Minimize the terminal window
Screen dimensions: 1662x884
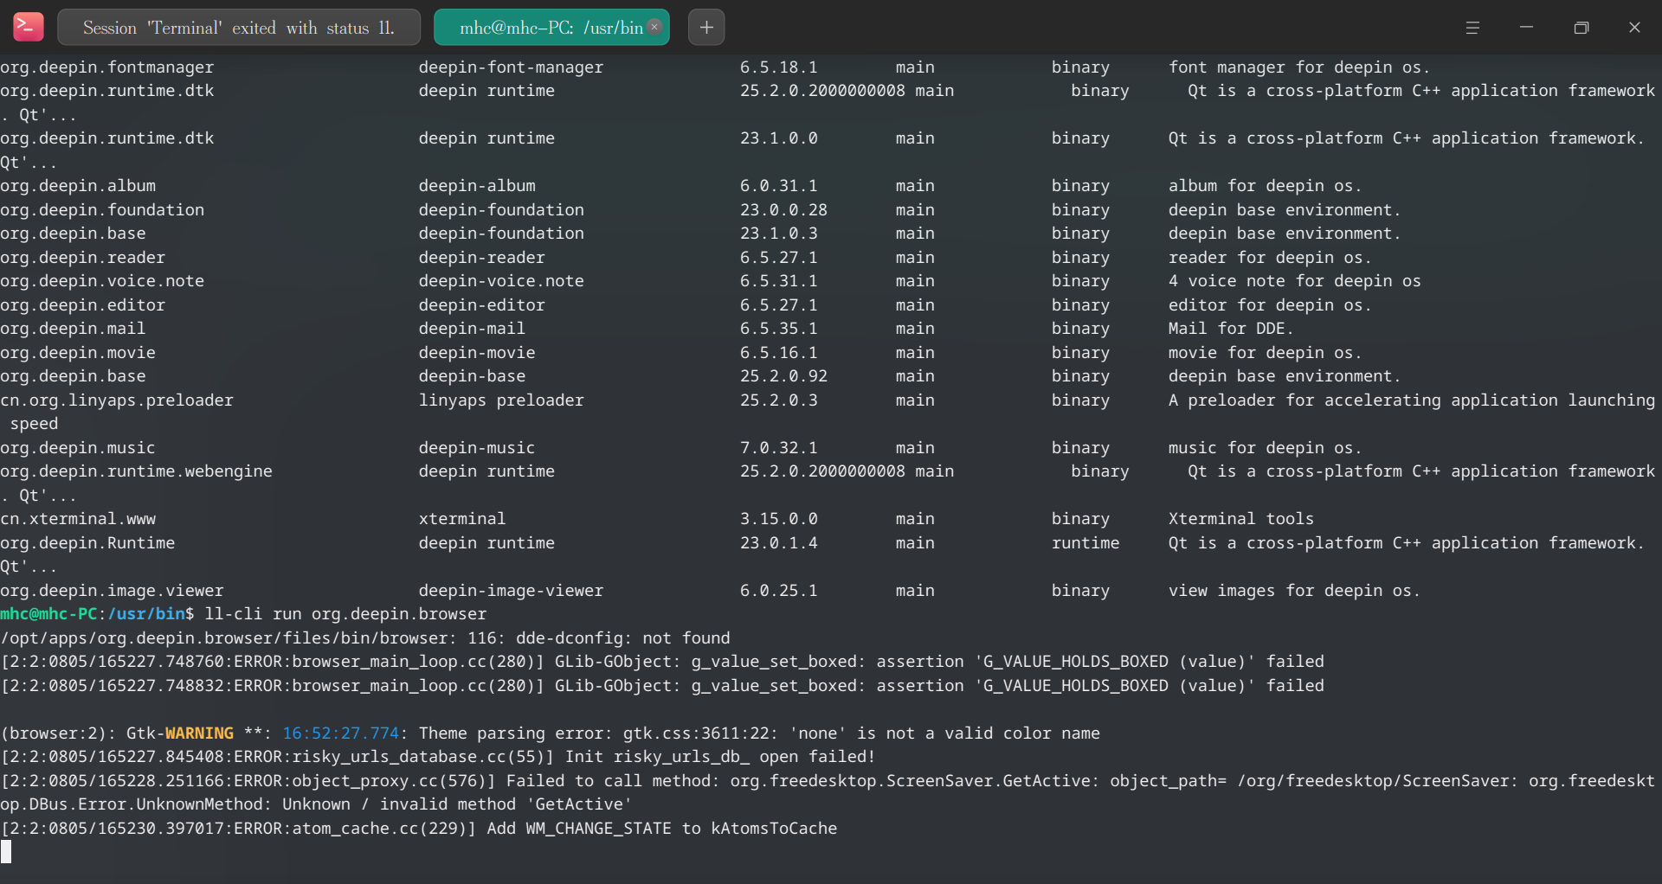[1527, 28]
